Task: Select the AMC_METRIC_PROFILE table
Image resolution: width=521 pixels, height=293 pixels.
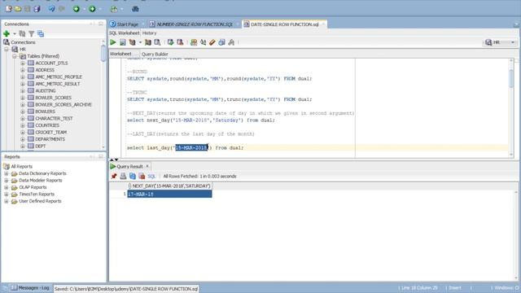Action: pos(59,77)
